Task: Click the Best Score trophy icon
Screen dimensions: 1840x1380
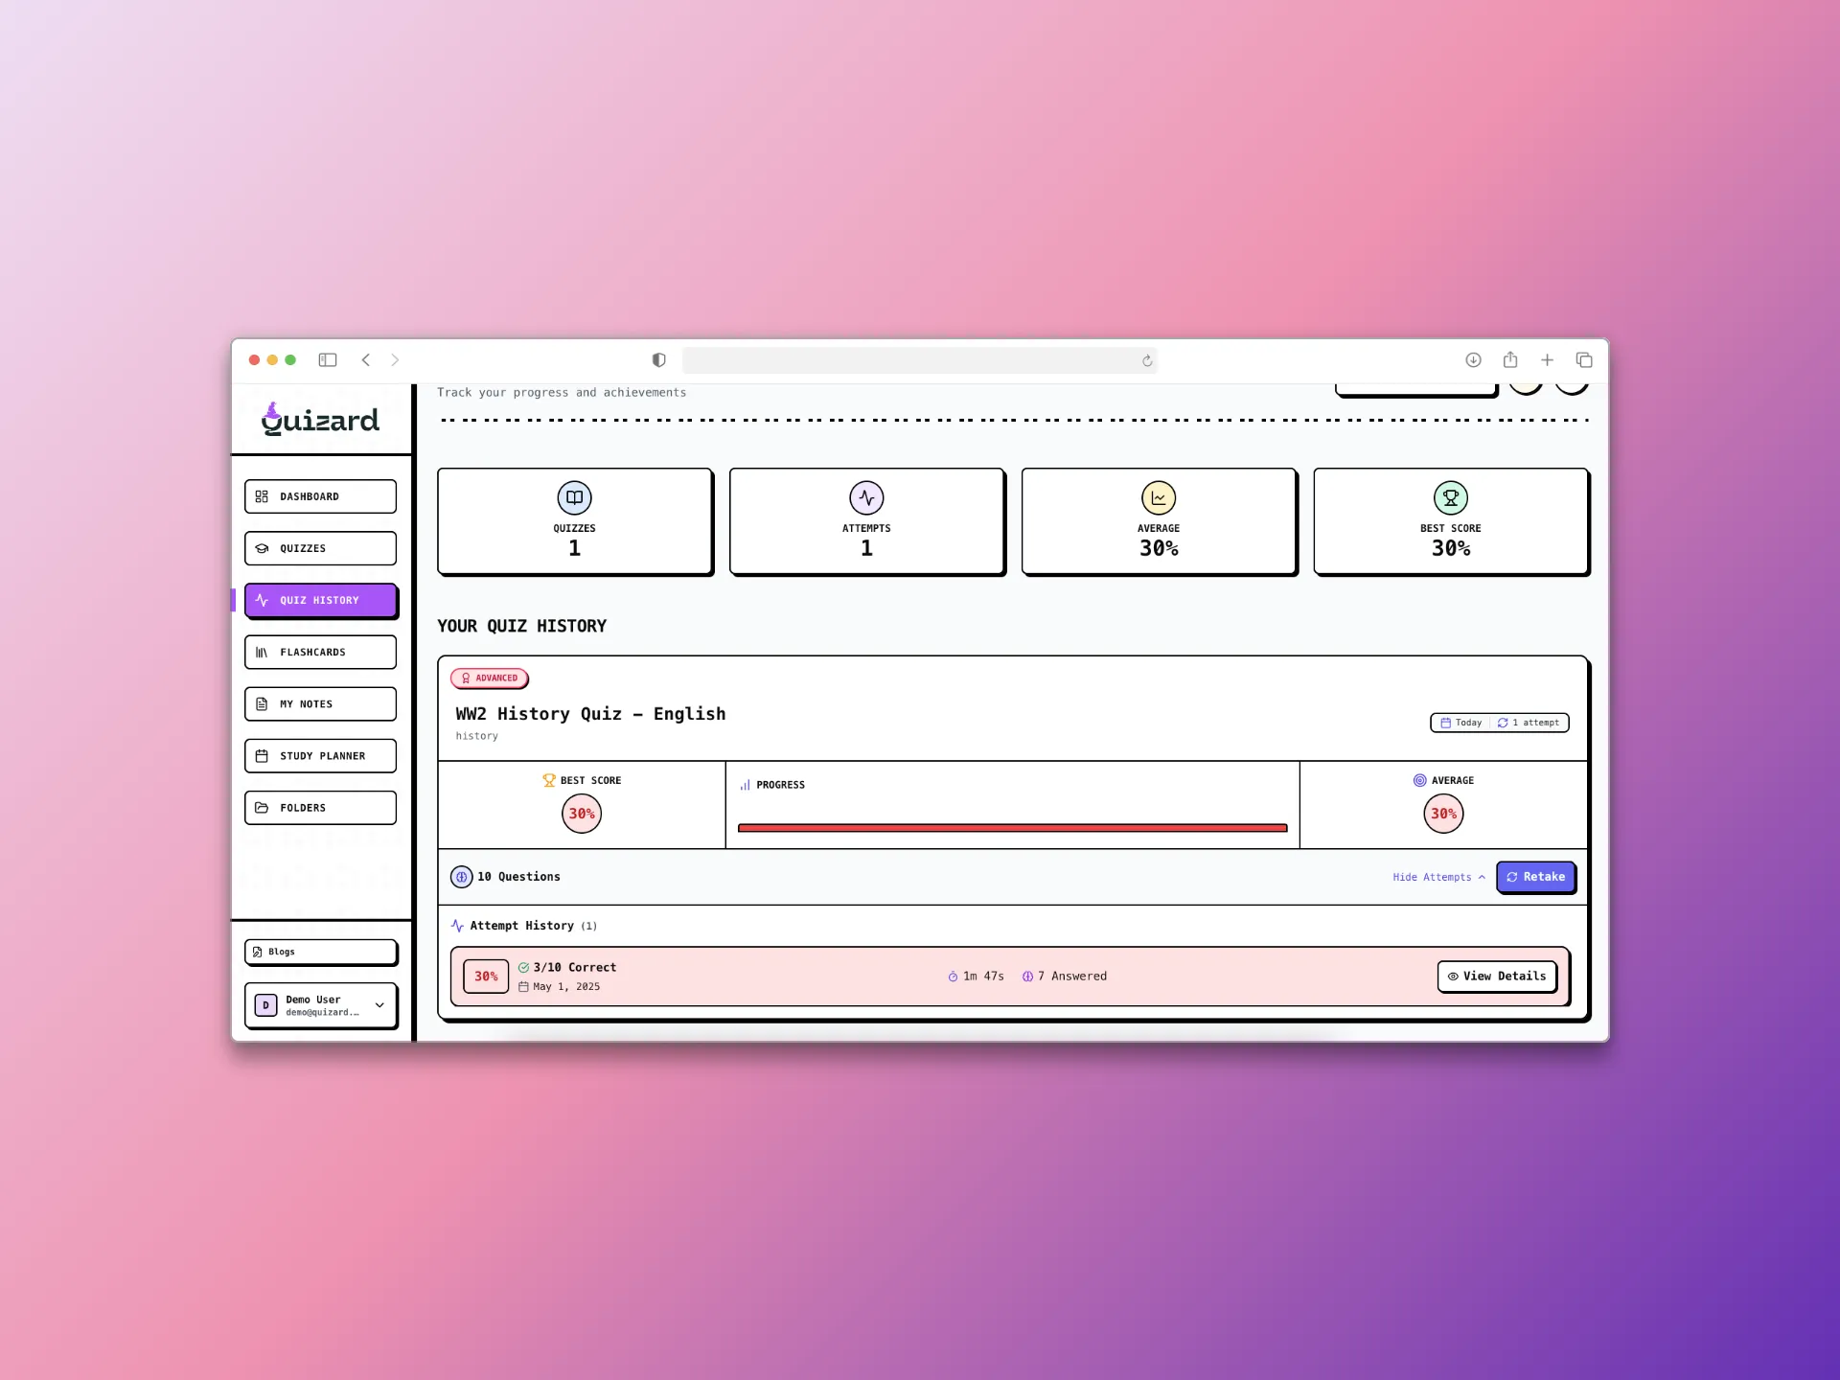Action: click(1450, 497)
